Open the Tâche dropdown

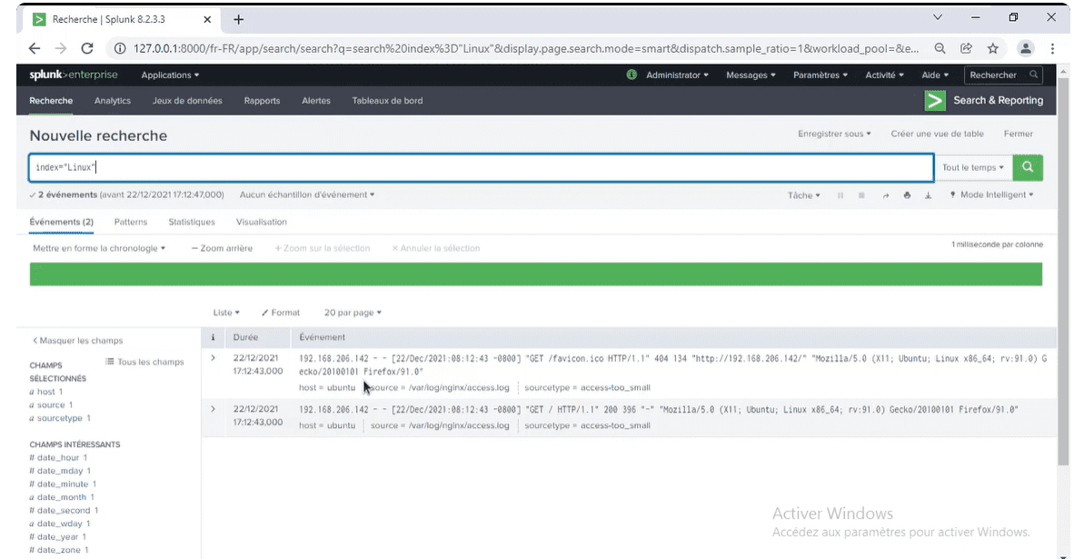[x=803, y=195]
